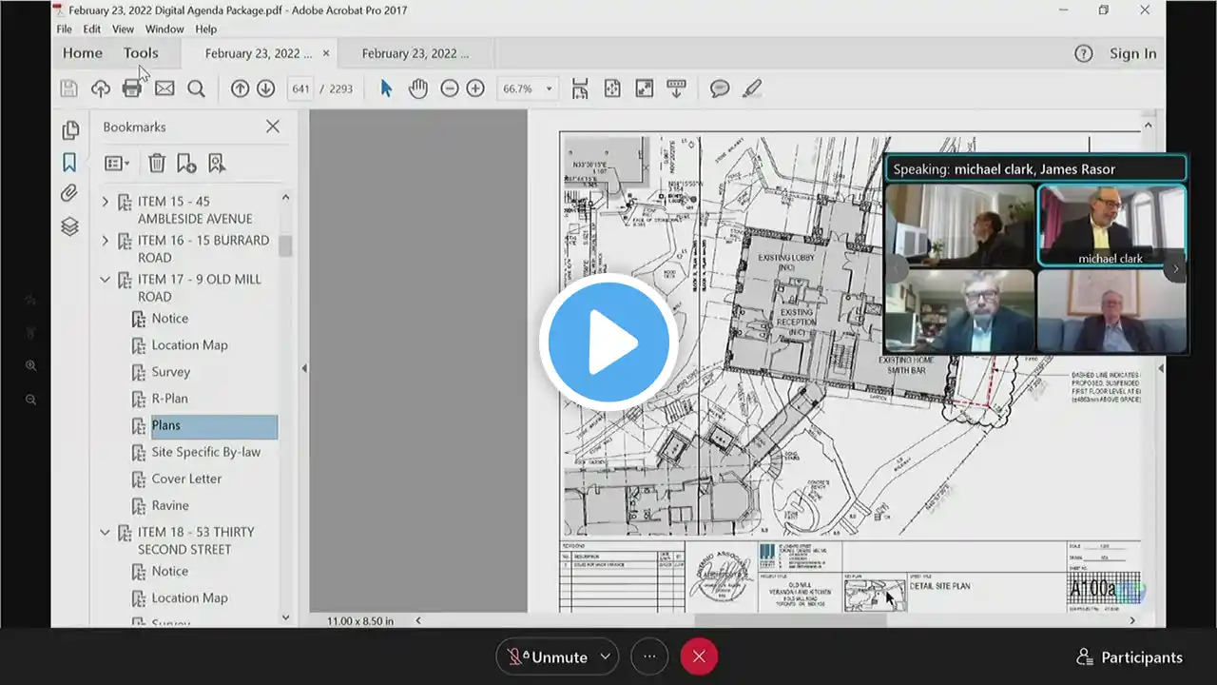Toggle the Bookmarks panel icon
Viewport: 1217px width, 685px height.
69,163
